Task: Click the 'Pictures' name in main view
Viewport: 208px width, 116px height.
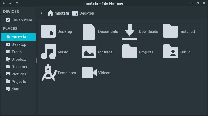Action: (105, 52)
